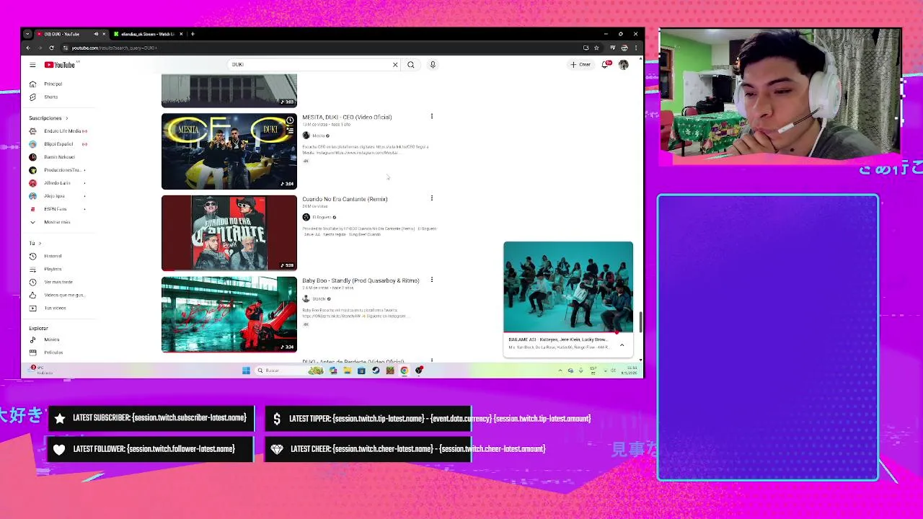The height and width of the screenshot is (519, 923).
Task: Open options menu for MESITA DUKI CEO video
Action: tap(432, 117)
